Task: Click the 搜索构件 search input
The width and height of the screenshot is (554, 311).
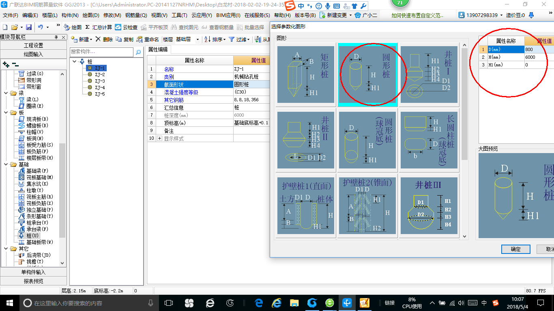Action: click(x=101, y=52)
